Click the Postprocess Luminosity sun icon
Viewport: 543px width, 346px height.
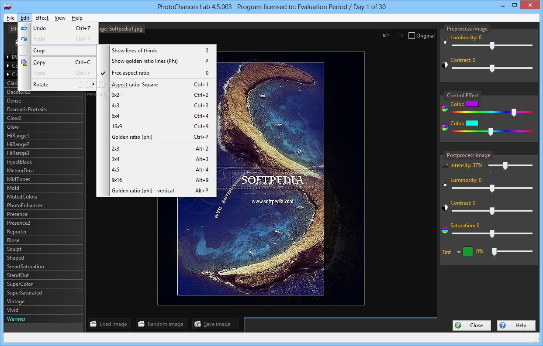pos(445,185)
